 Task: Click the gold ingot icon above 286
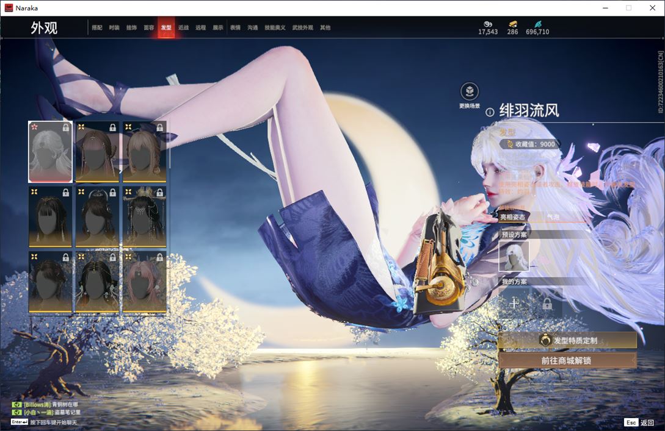click(x=513, y=24)
